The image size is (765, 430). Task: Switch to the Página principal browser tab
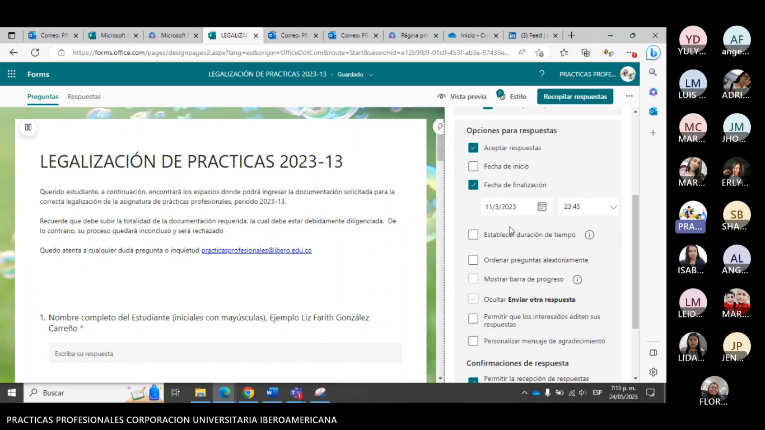click(413, 35)
